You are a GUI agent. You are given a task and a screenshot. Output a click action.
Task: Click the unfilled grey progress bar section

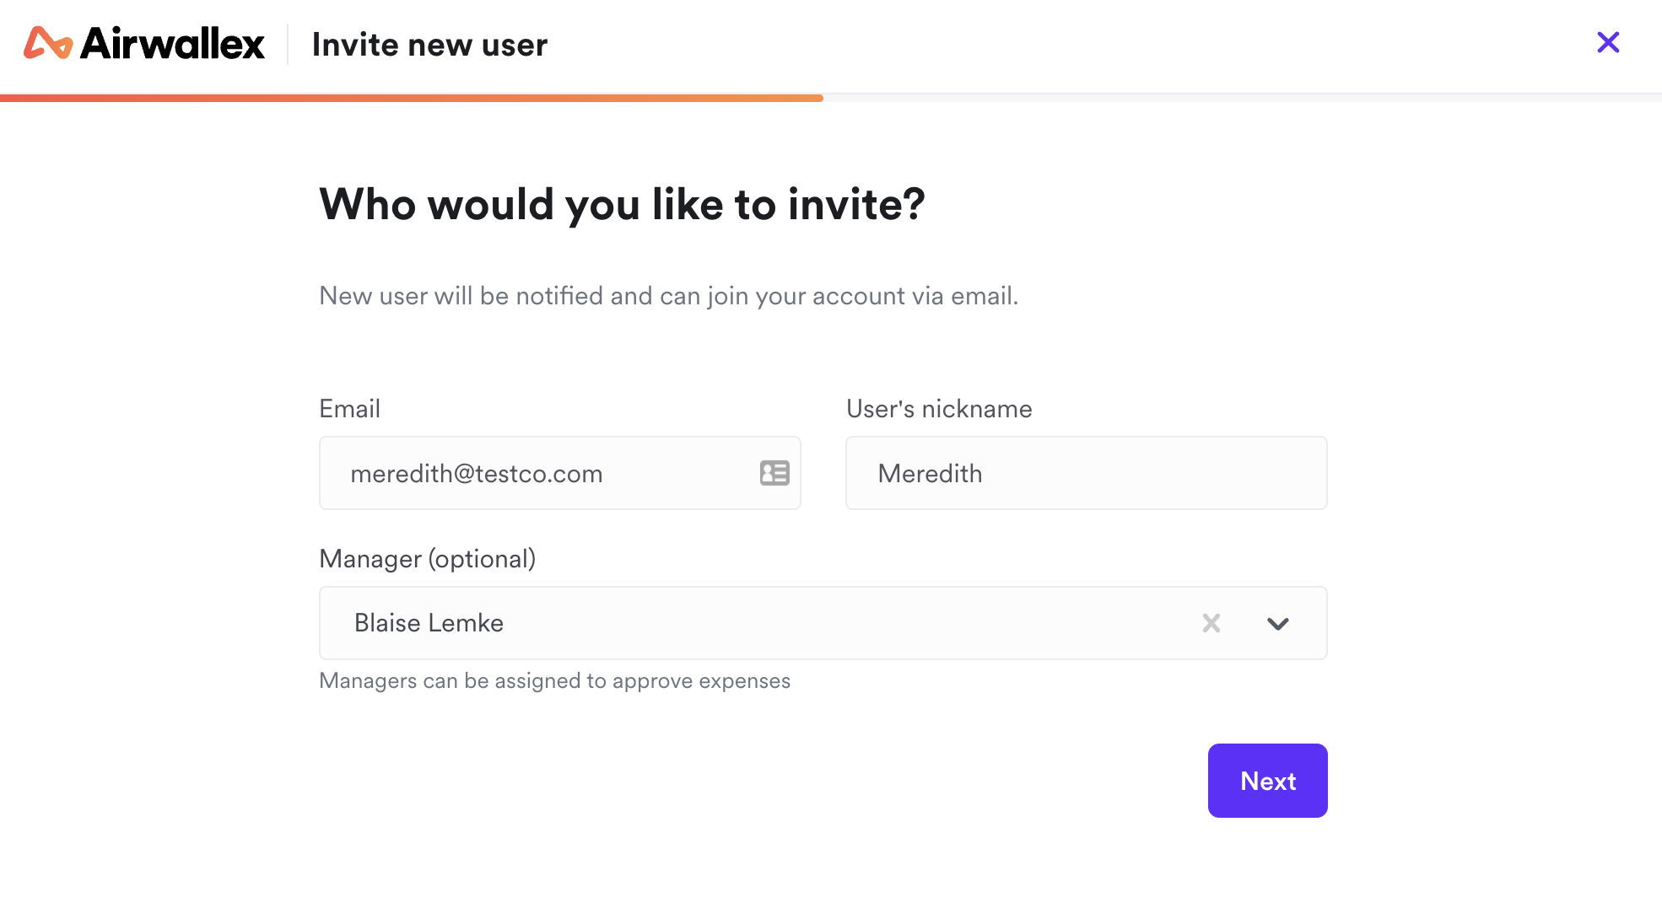pos(1243,98)
